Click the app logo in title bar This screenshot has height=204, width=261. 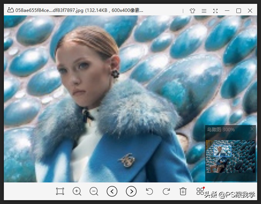click(x=10, y=10)
